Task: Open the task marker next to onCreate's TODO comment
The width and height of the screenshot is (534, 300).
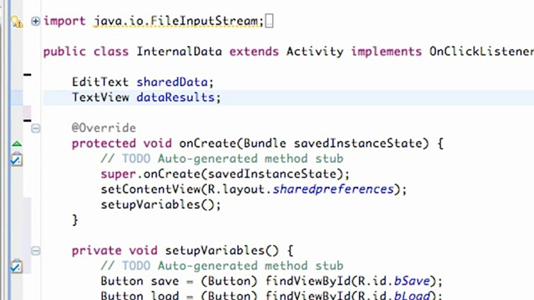Action: pyautogui.click(x=16, y=159)
